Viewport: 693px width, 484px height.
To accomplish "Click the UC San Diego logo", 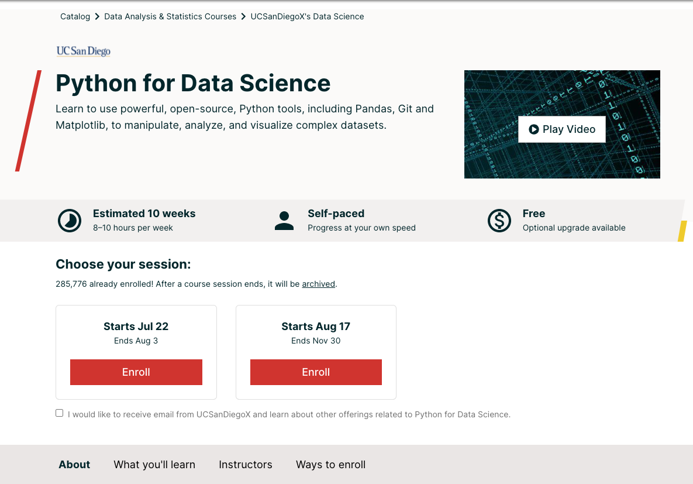I will click(x=83, y=51).
